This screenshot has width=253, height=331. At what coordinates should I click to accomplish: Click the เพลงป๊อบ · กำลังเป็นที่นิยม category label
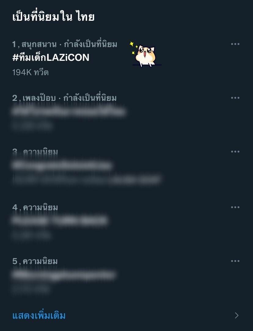pyautogui.click(x=69, y=98)
